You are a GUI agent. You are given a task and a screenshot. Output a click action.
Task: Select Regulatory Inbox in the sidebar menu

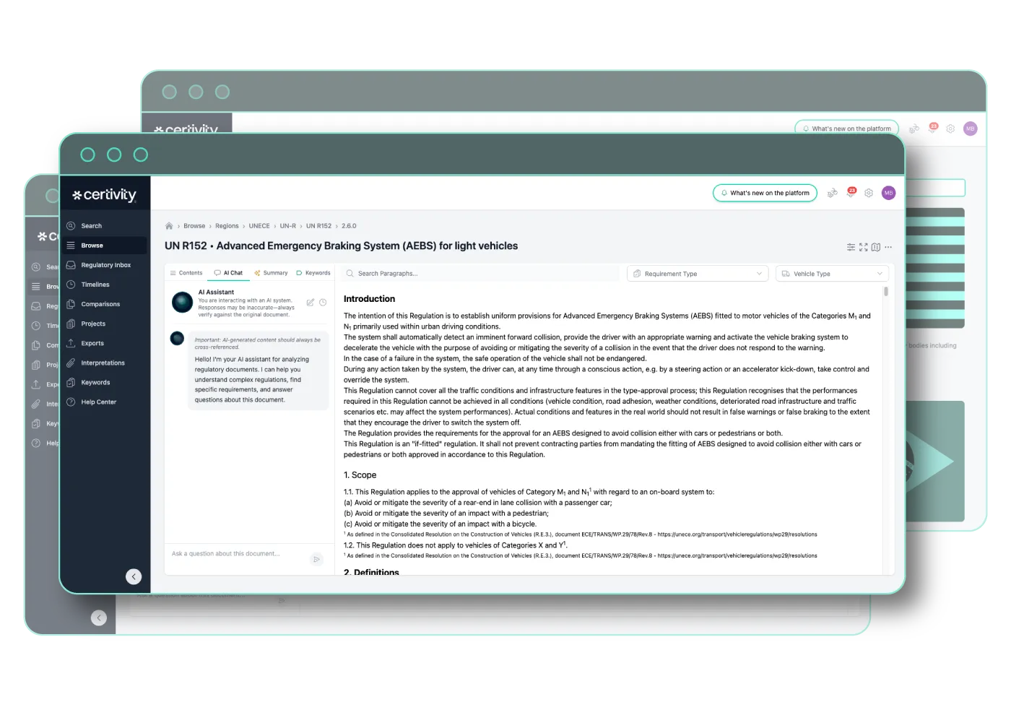[106, 265]
